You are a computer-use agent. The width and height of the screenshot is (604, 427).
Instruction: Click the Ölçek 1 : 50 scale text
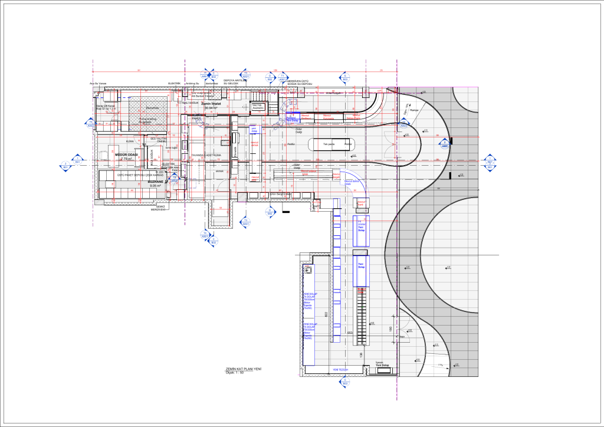pyautogui.click(x=235, y=373)
